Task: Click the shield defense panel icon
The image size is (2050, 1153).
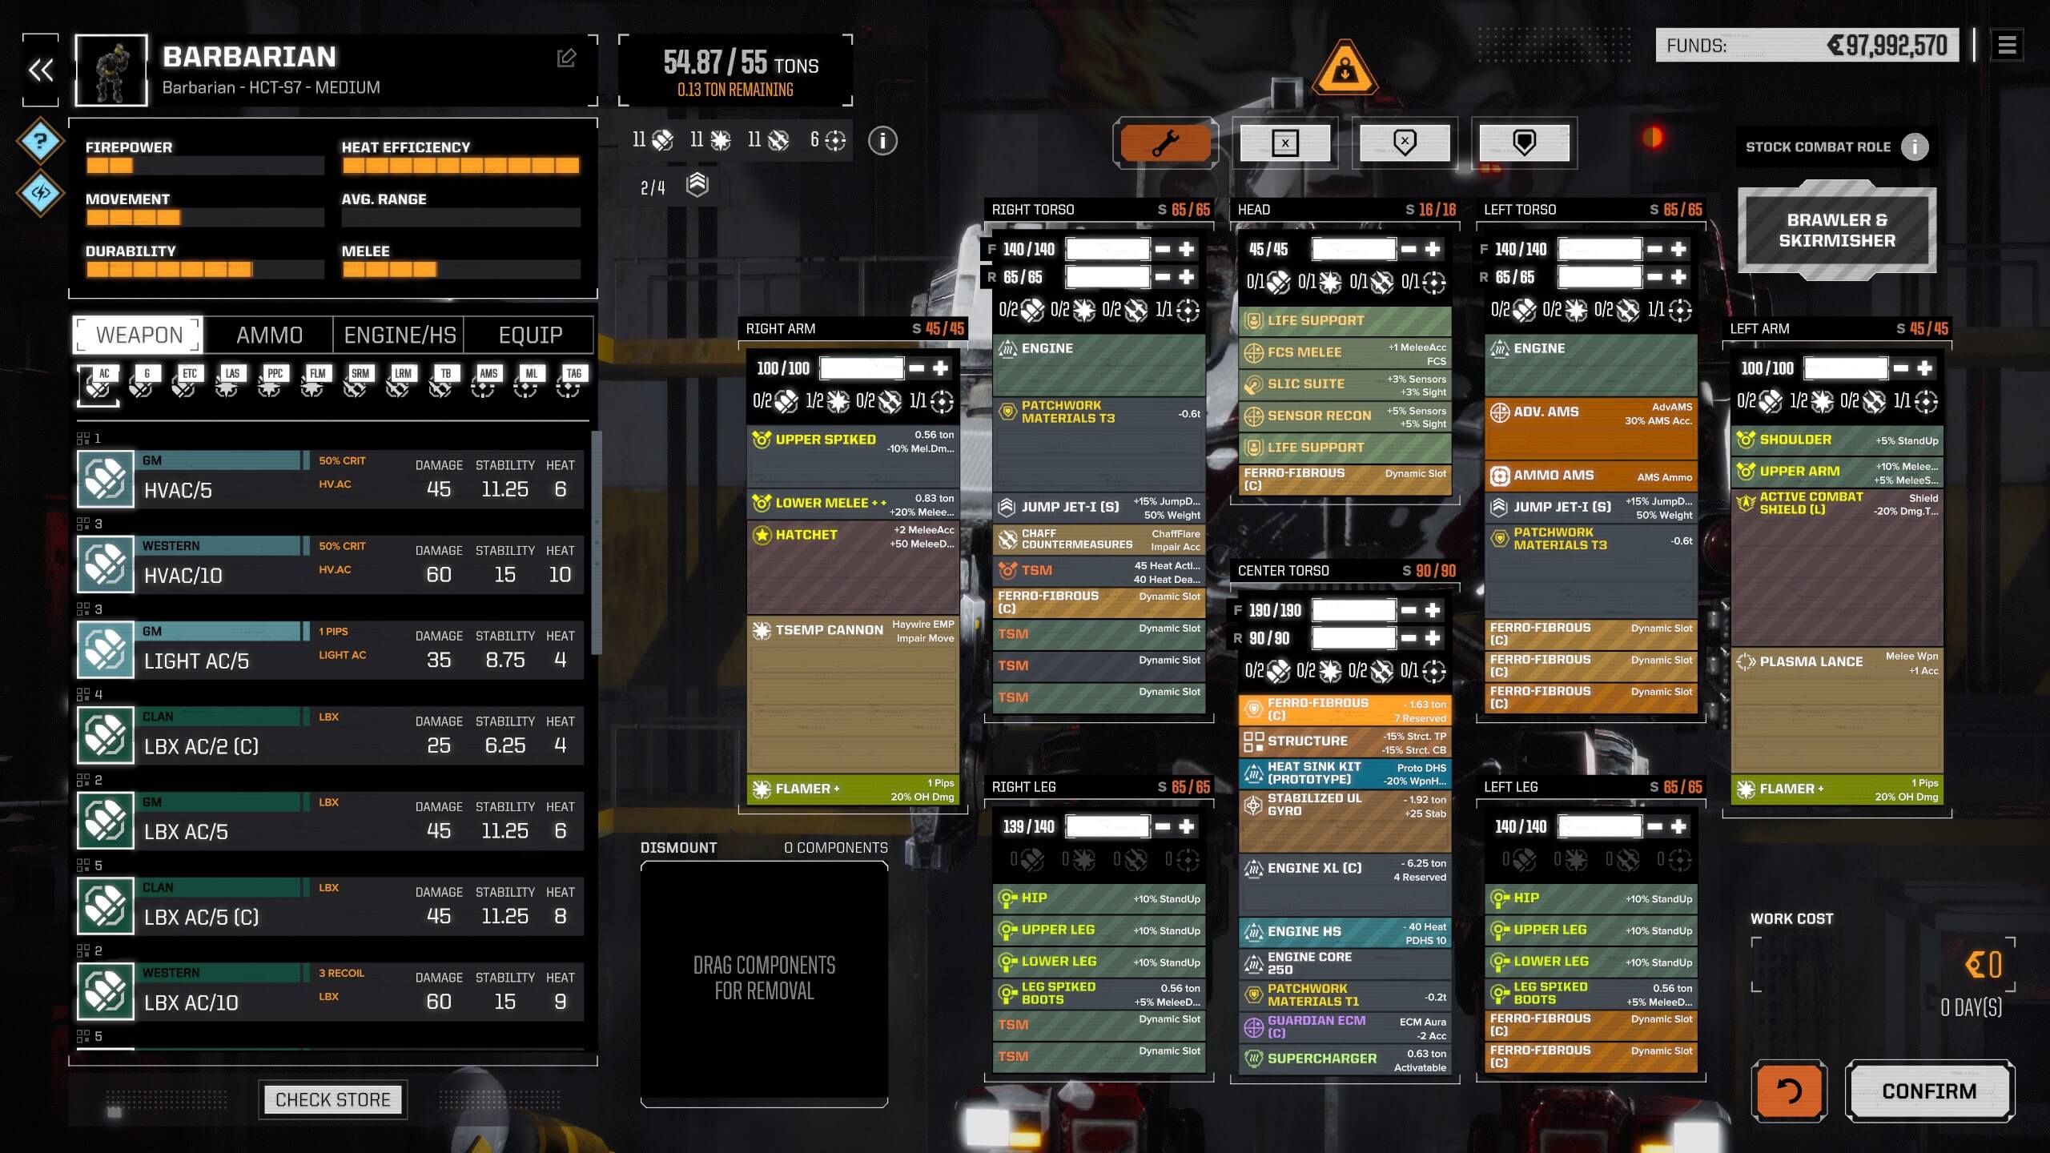Action: pos(1523,141)
